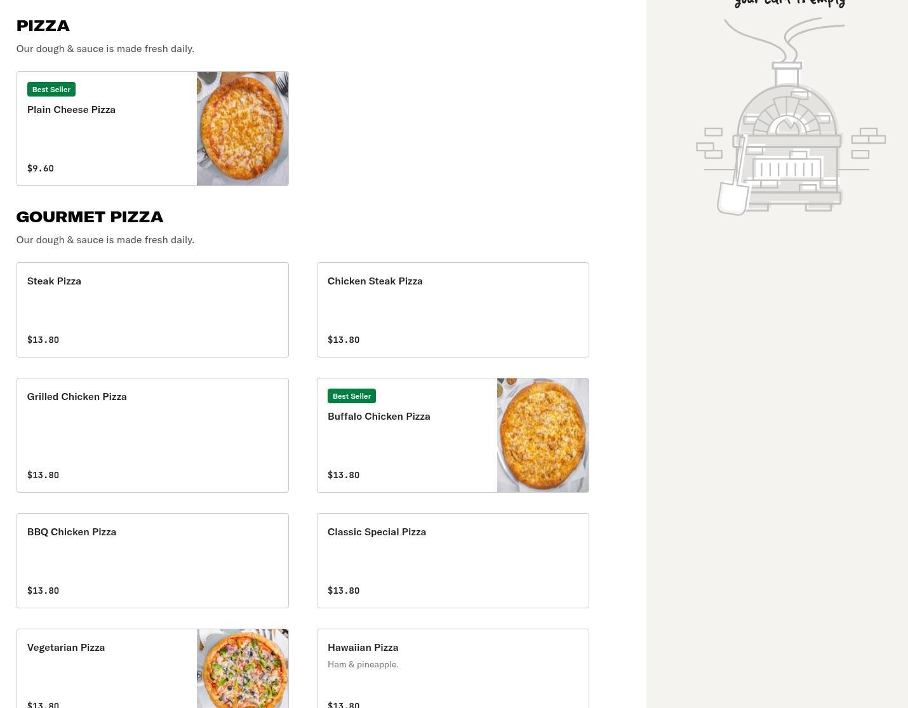
Task: Choose the Chicken Steak Pizza item
Action: click(453, 310)
